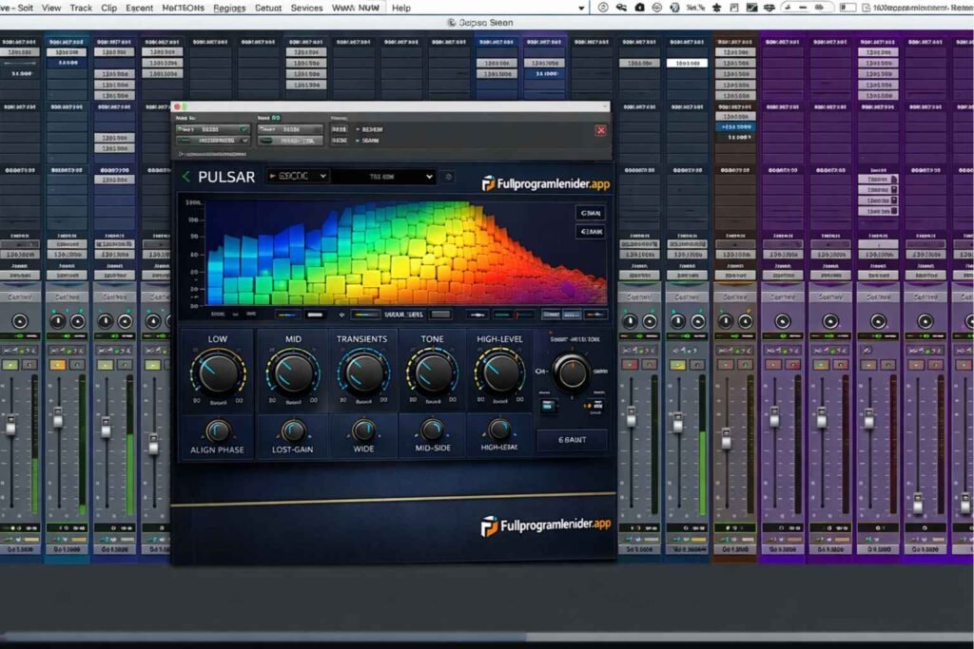Image resolution: width=974 pixels, height=649 pixels.
Task: Click the leftmost mixer channel volume fader
Action: point(11,425)
